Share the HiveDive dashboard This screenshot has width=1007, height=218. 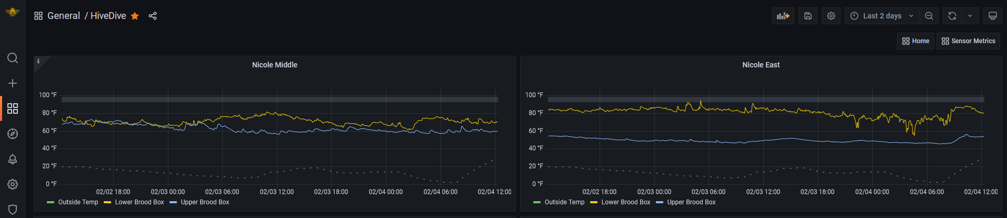tap(153, 16)
